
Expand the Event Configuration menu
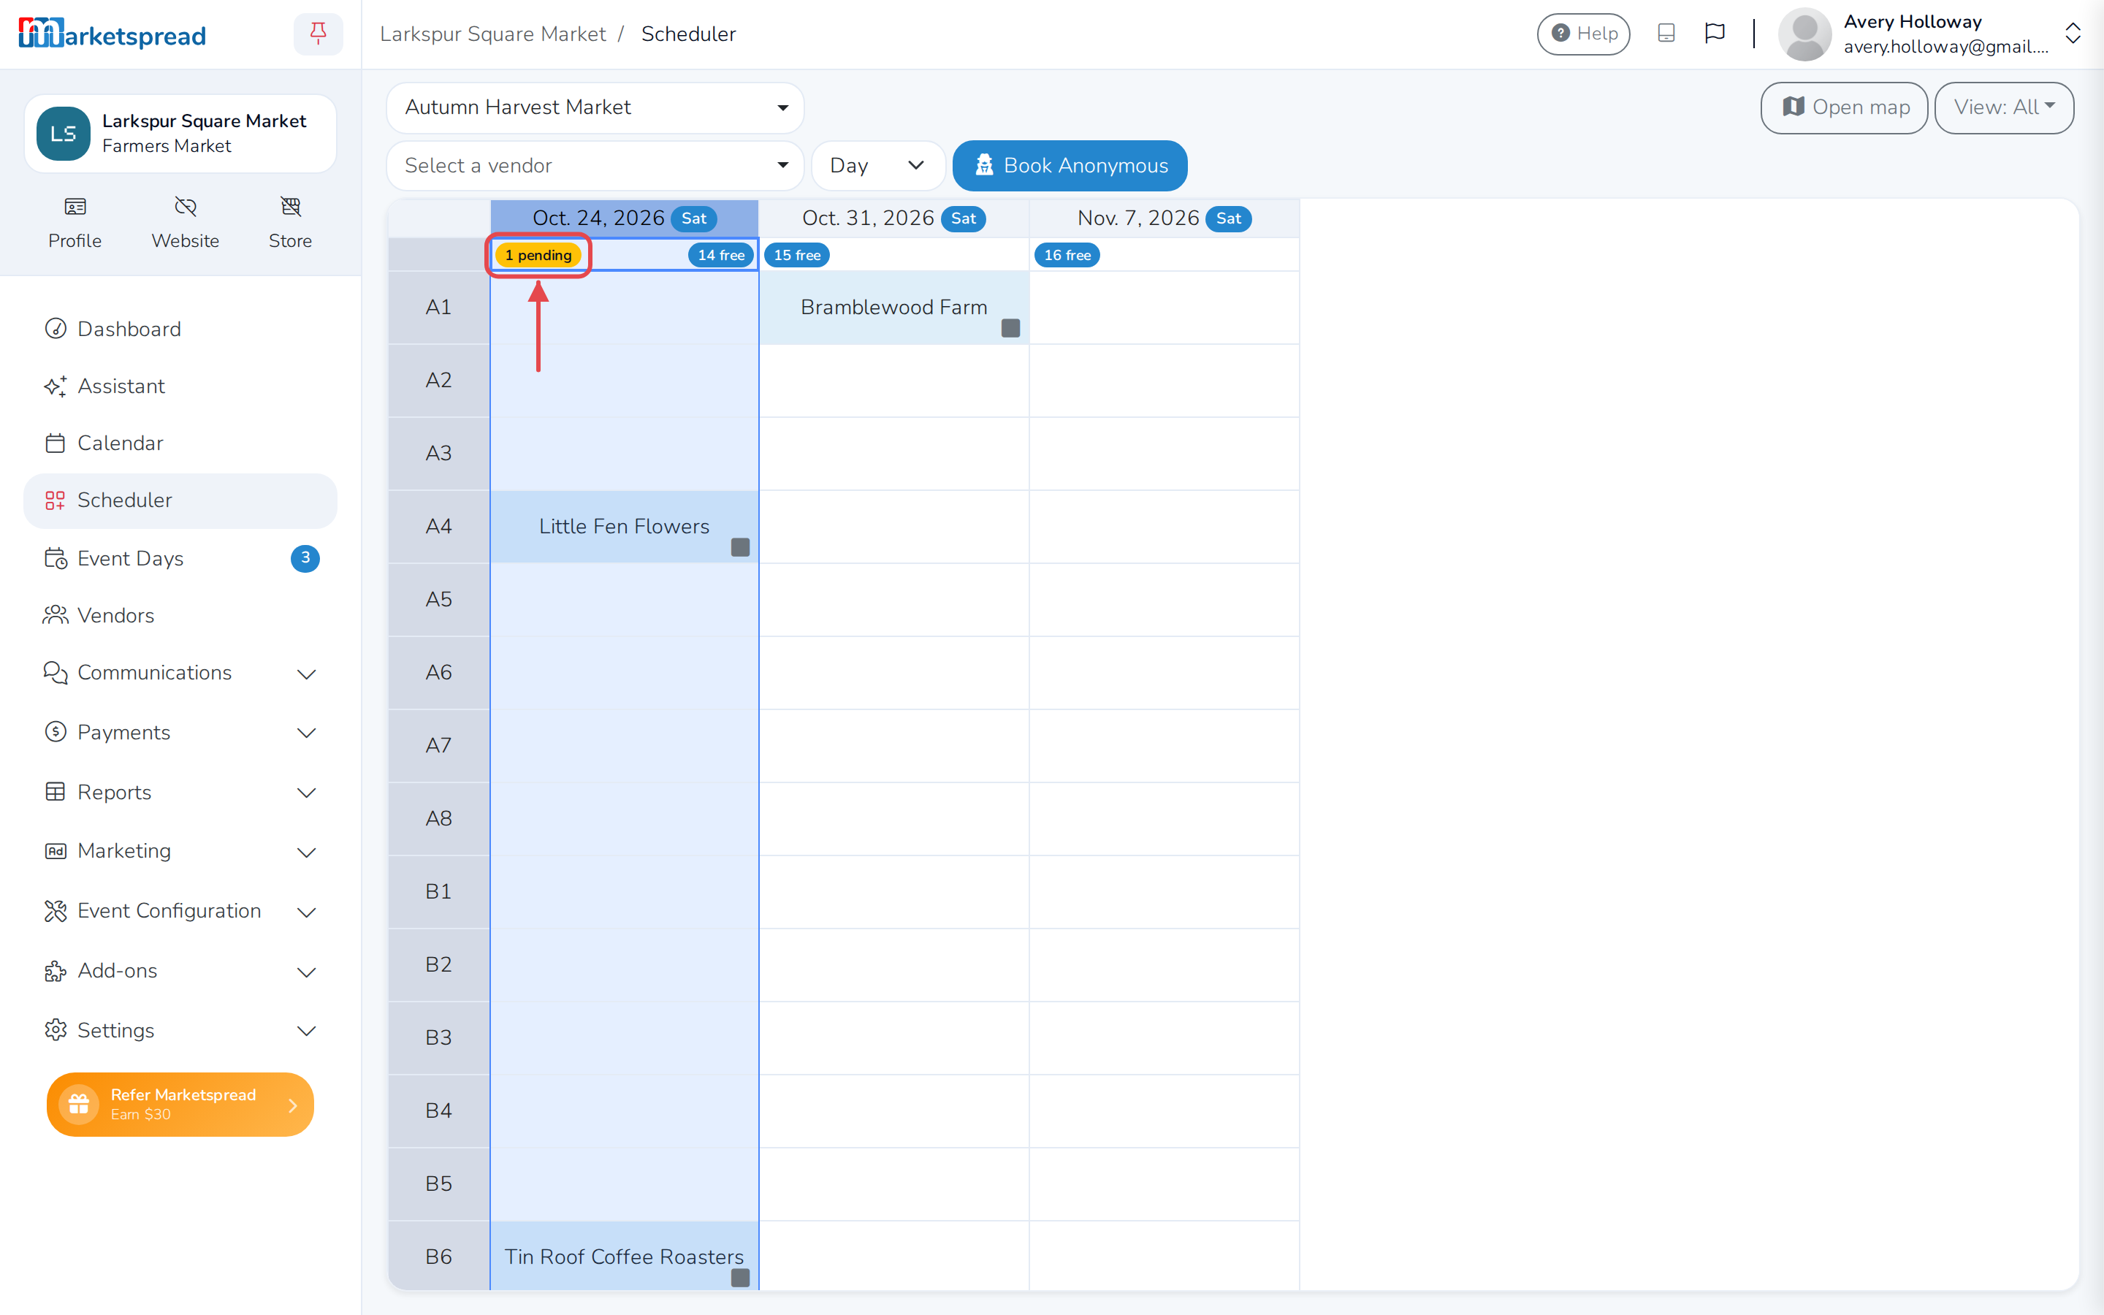[180, 910]
